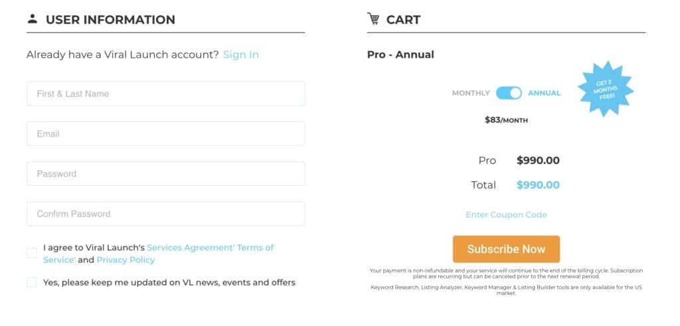The image size is (680, 326).
Task: Click the Enter Coupon Code link
Action: click(506, 214)
